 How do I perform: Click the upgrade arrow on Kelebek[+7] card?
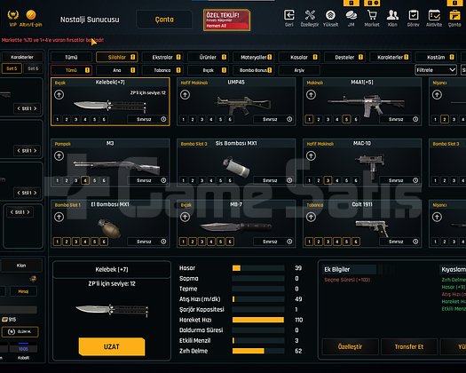[59, 95]
